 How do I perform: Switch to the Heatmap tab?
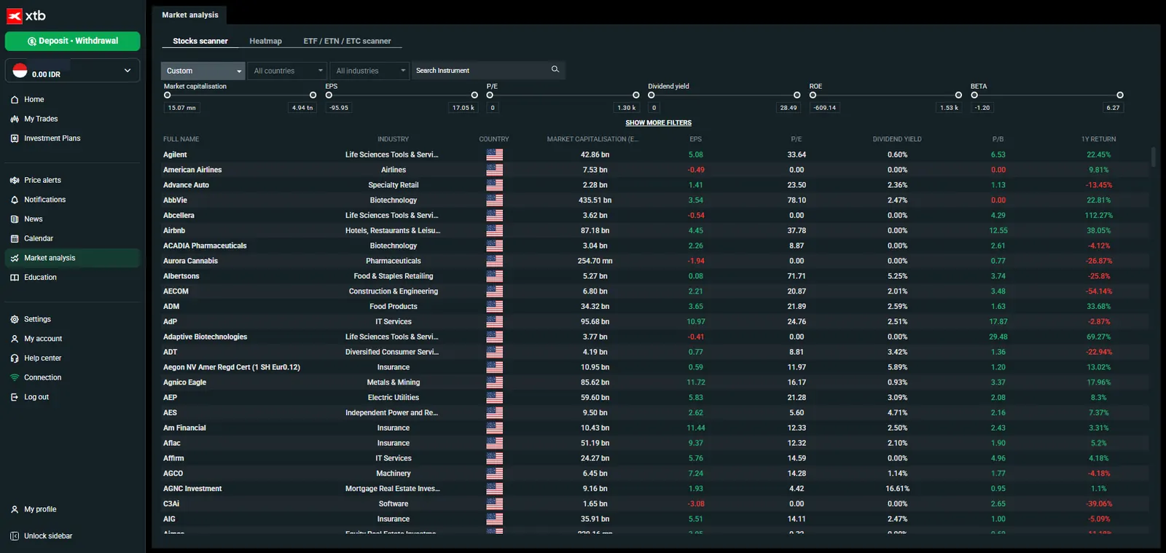pos(265,42)
